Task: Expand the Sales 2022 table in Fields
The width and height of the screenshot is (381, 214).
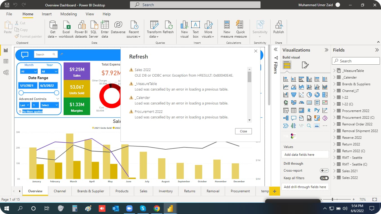Action: pos(334,177)
